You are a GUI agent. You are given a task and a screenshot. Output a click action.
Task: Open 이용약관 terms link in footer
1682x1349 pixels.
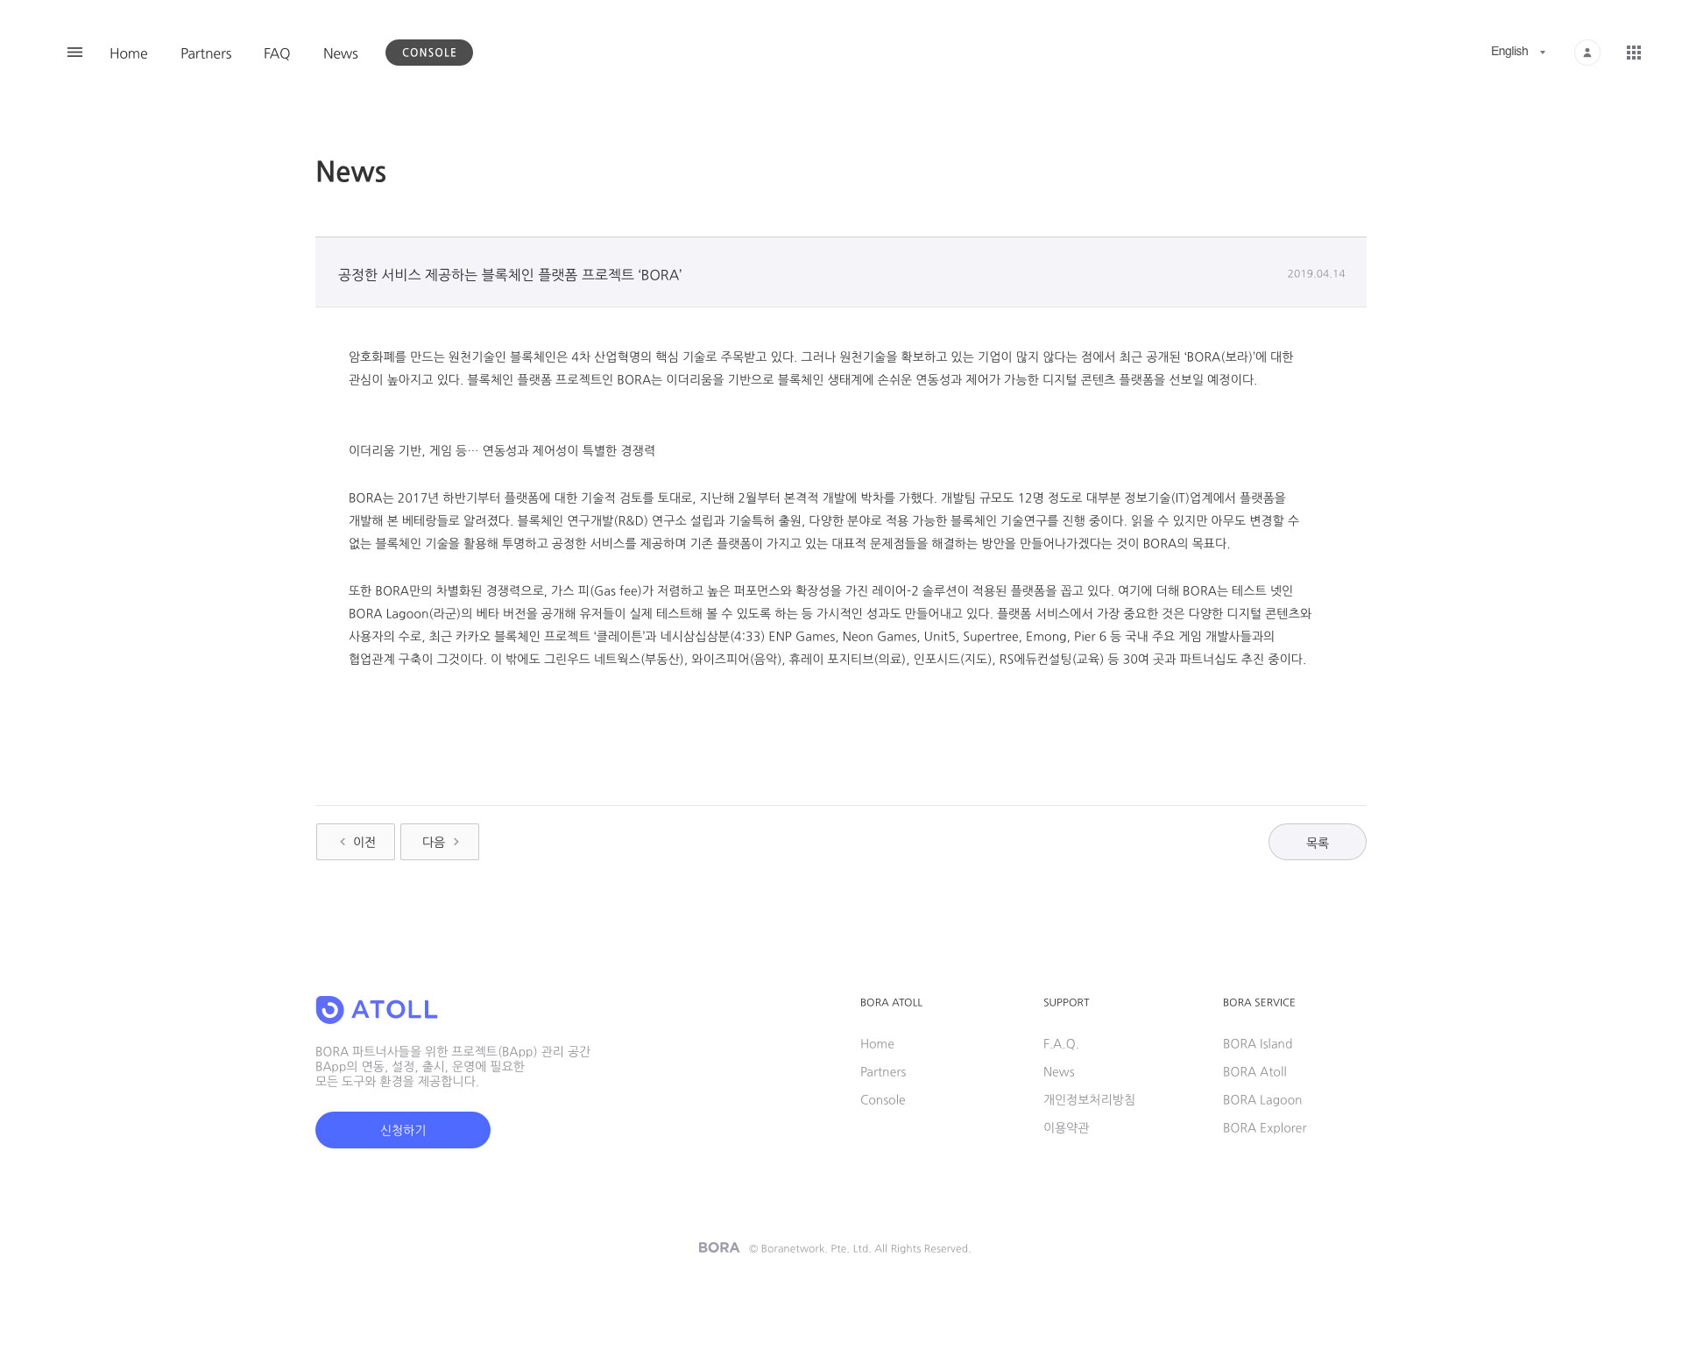click(1065, 1127)
